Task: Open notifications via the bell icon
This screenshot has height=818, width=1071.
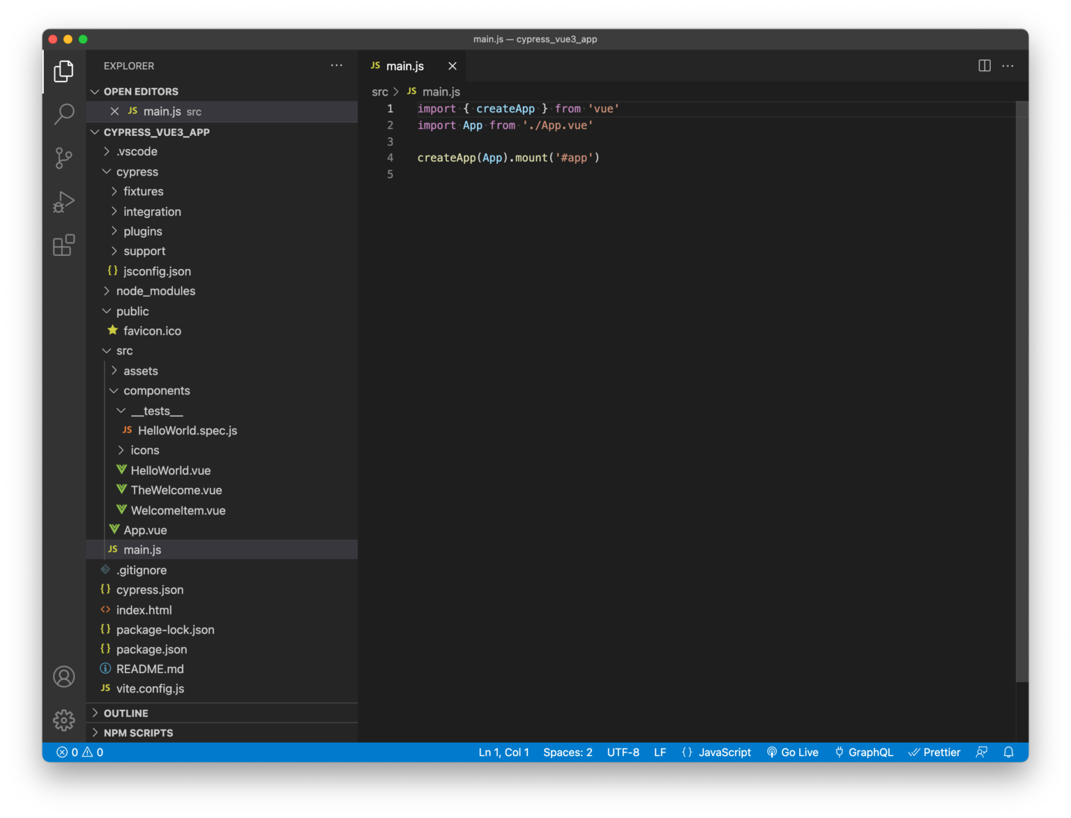Action: [x=1008, y=752]
